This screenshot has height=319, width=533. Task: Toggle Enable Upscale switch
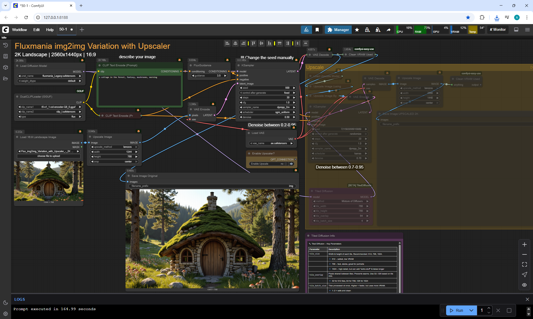point(286,164)
